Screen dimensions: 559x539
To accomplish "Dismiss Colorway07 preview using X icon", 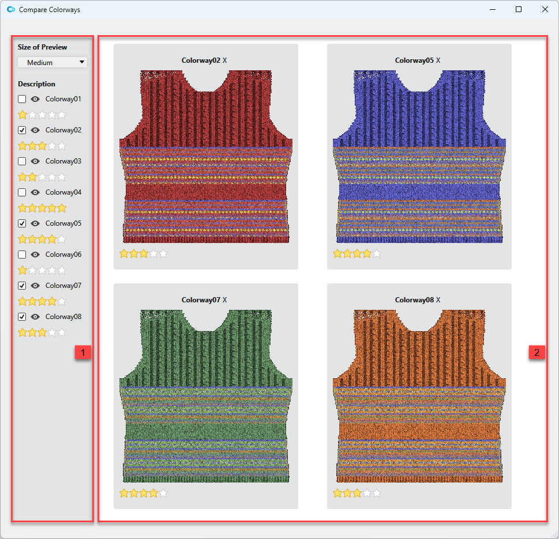I will pyautogui.click(x=225, y=300).
